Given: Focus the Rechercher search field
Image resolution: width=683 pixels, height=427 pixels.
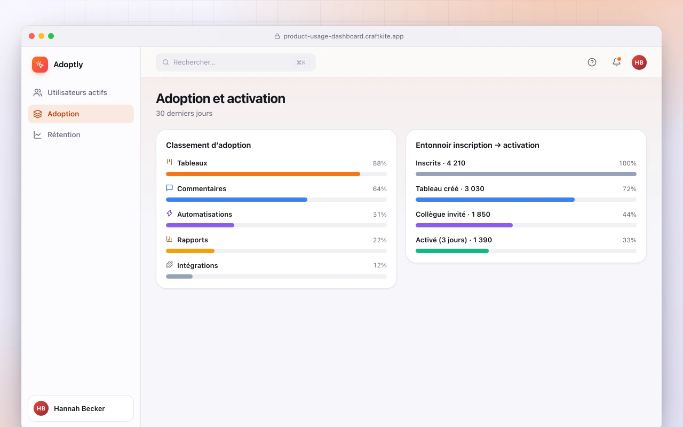Looking at the screenshot, I should 236,62.
